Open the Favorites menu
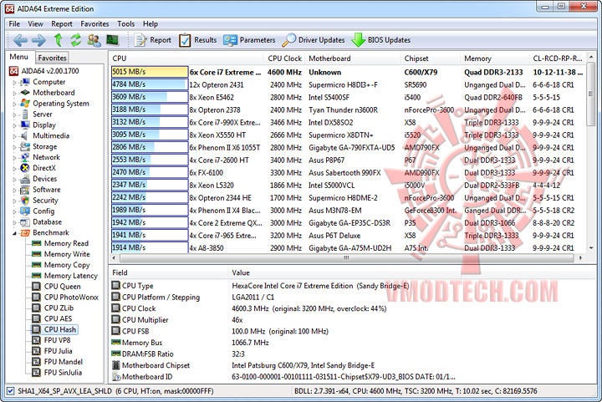This screenshot has width=602, height=402. coord(94,23)
